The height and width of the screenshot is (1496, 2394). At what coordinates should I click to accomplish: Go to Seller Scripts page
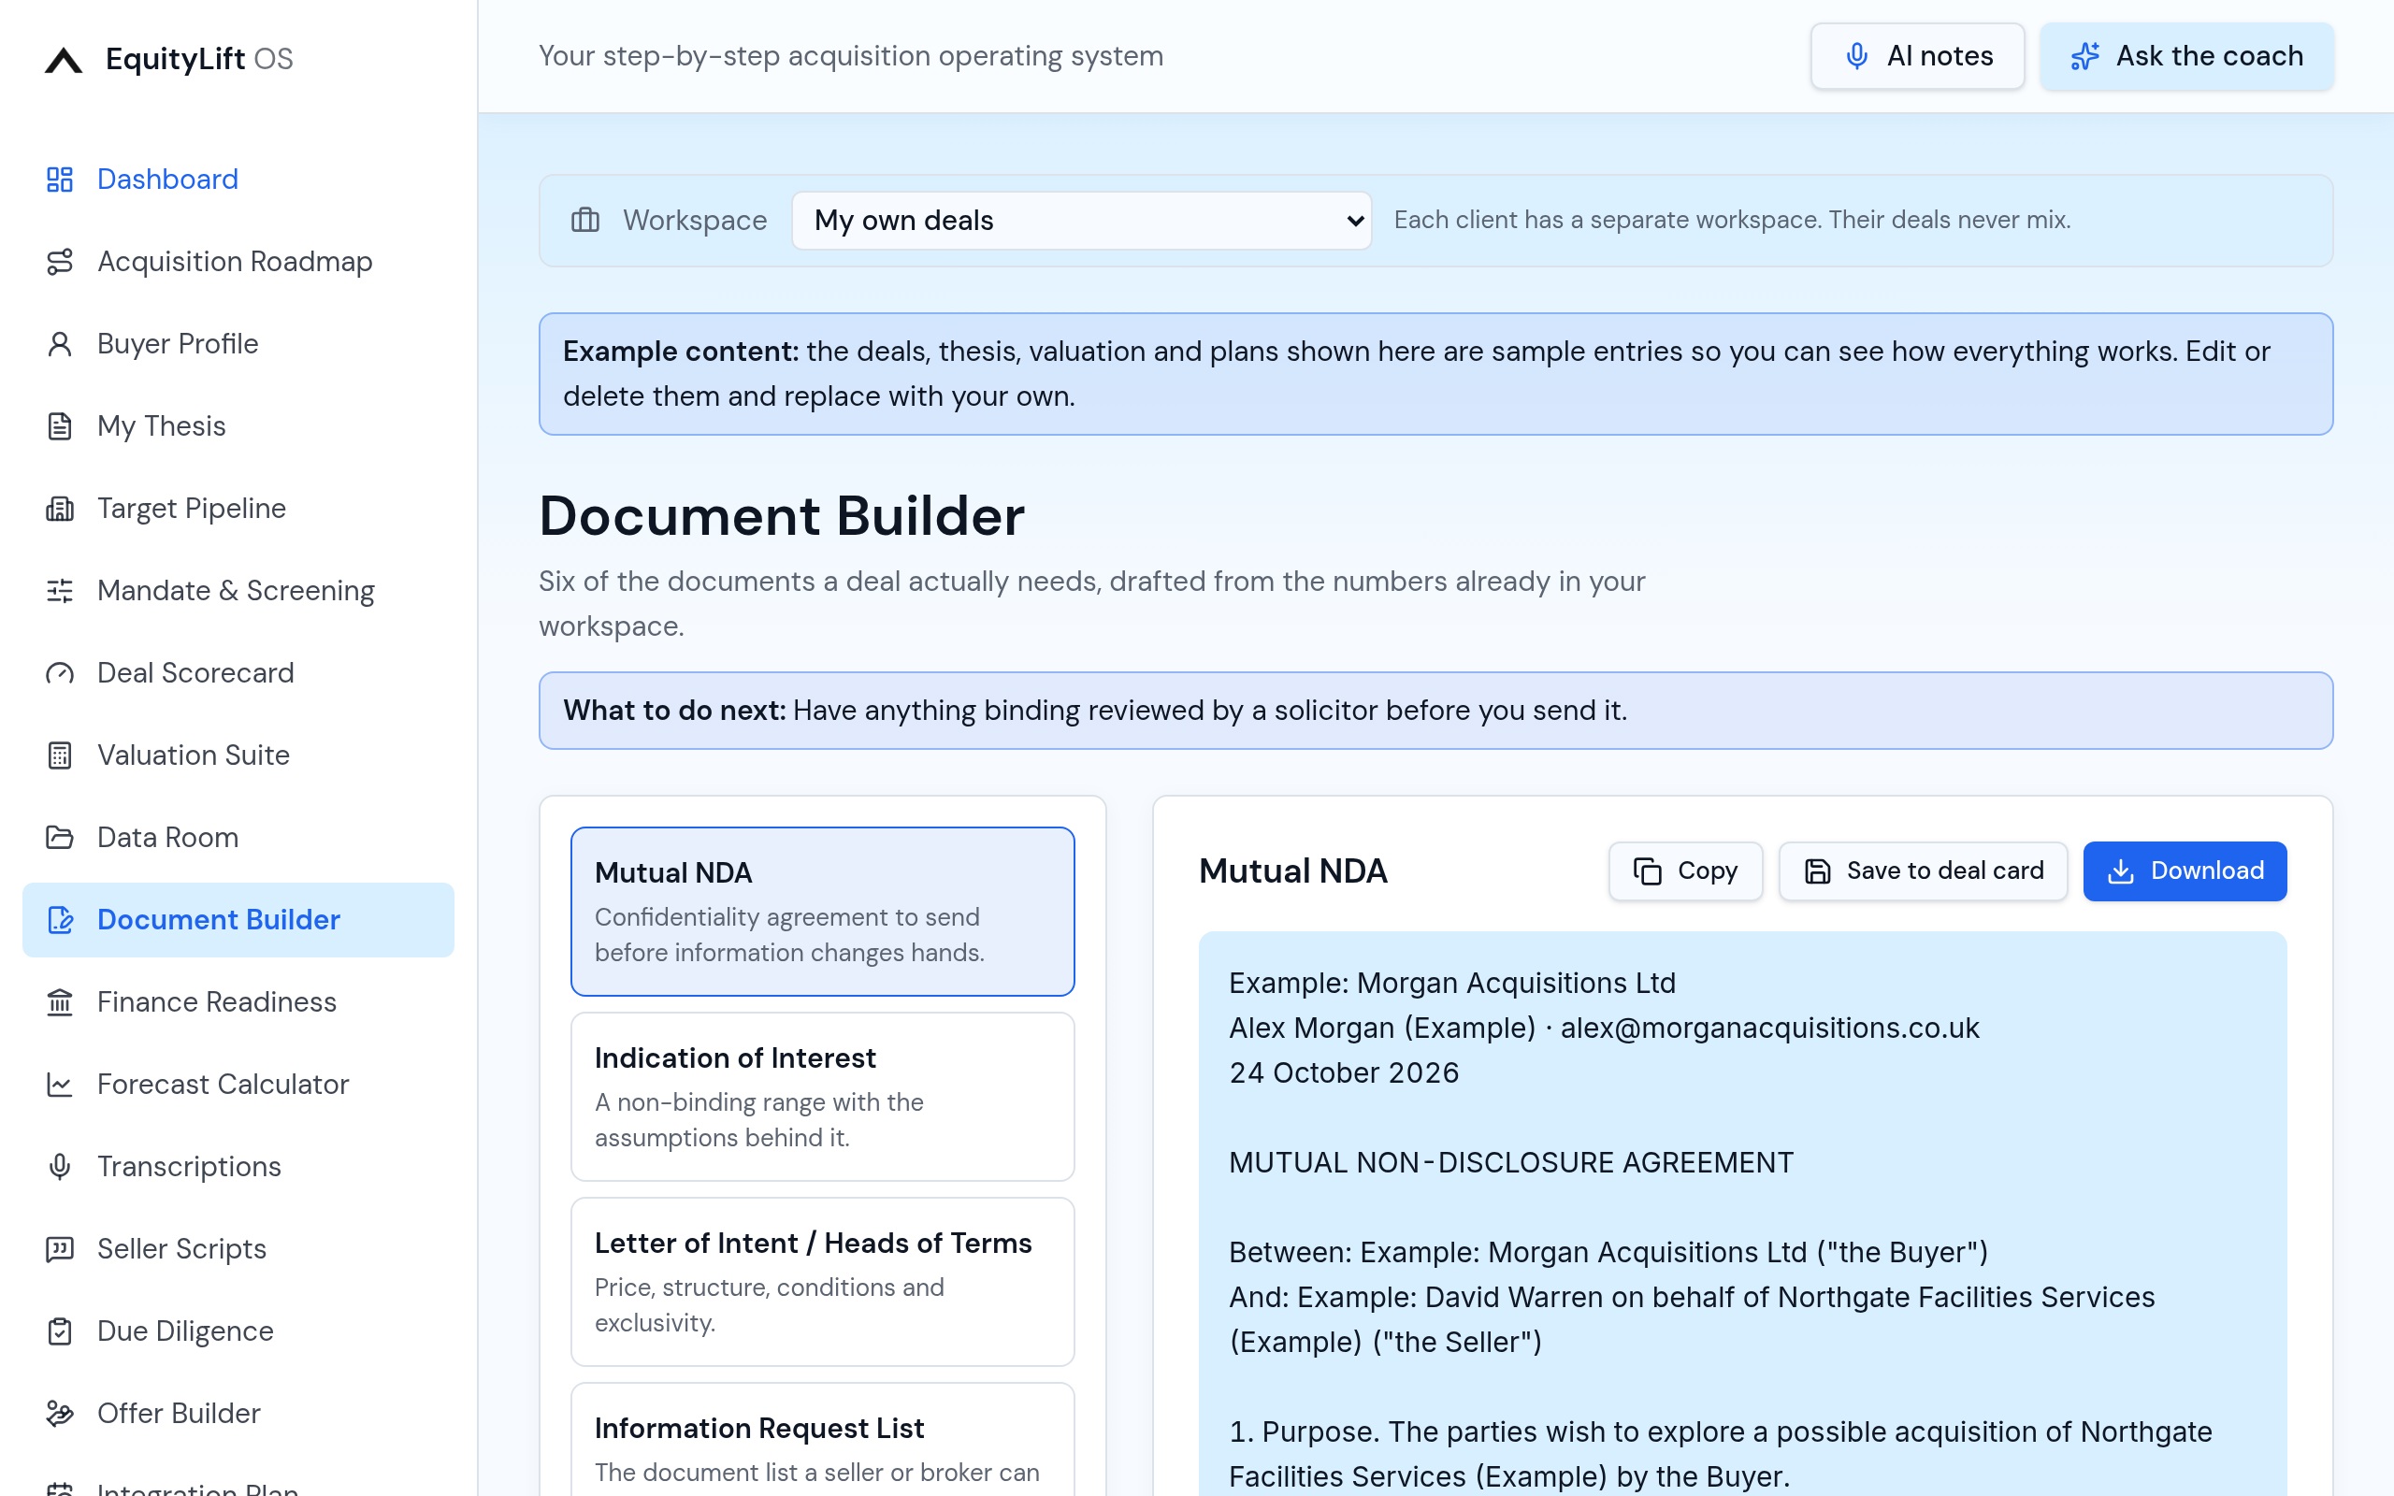point(238,1248)
